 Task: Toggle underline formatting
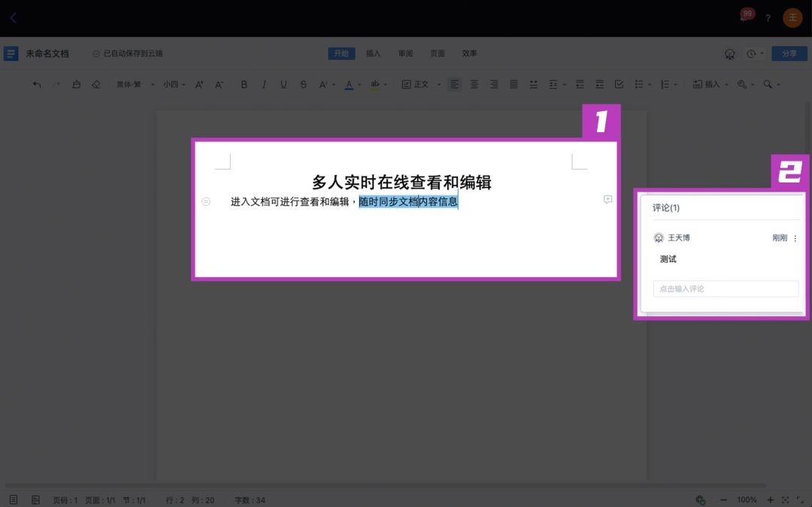pos(283,85)
